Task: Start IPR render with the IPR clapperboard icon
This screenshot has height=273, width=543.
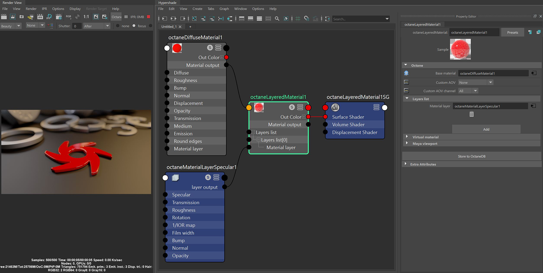Action: pos(40,17)
